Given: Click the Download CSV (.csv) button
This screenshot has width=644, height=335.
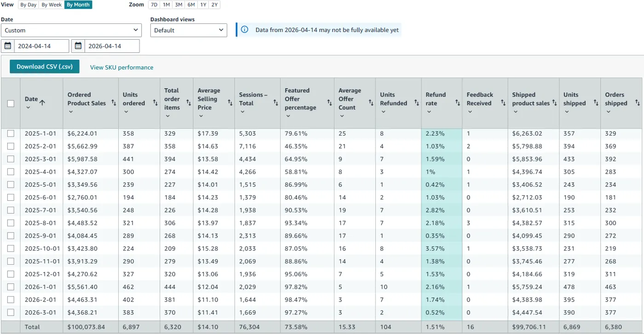Looking at the screenshot, I should pyautogui.click(x=44, y=66).
